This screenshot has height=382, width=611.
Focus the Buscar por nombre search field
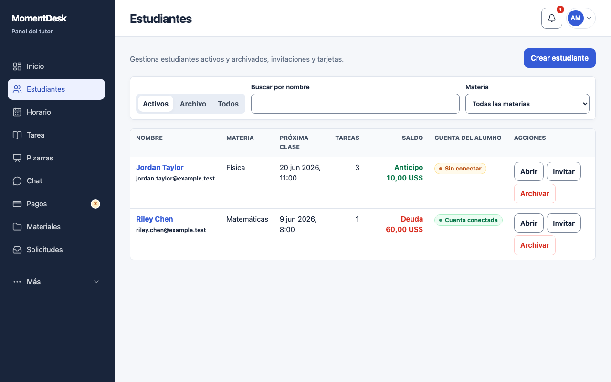(355, 104)
